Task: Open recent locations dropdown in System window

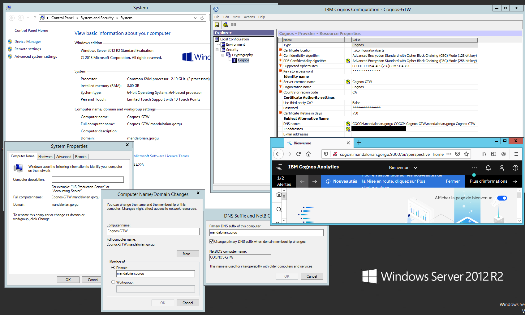Action: coord(28,18)
